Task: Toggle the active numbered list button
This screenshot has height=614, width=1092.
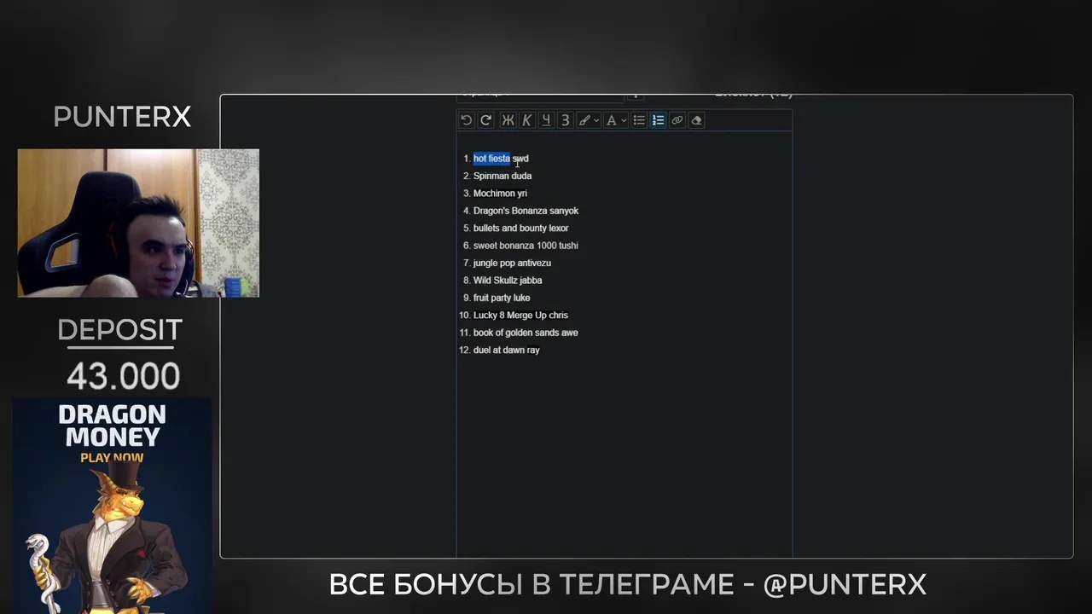Action: (658, 120)
